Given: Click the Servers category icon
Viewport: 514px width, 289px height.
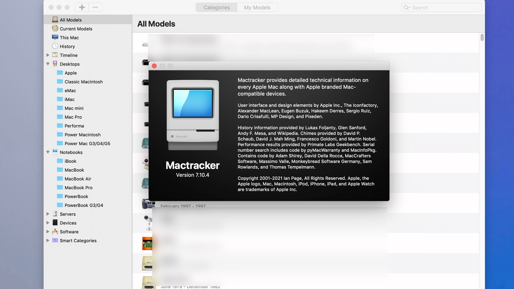Looking at the screenshot, I should pos(55,214).
